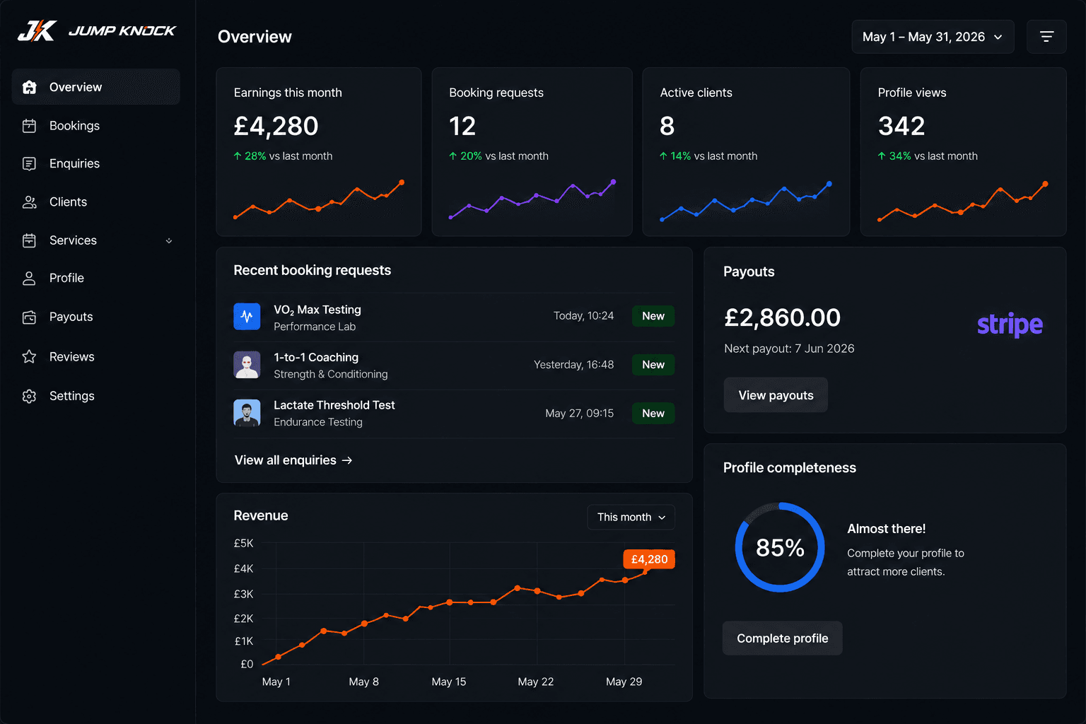Click the Enquiries message icon

29,163
